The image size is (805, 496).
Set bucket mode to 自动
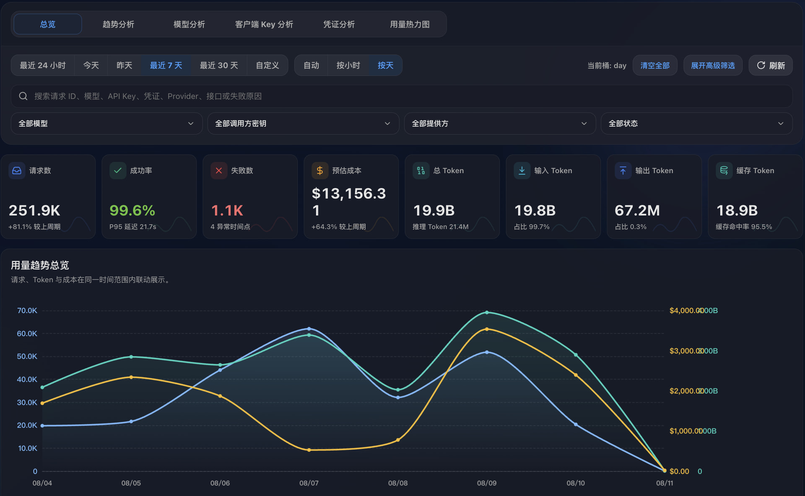coord(311,65)
